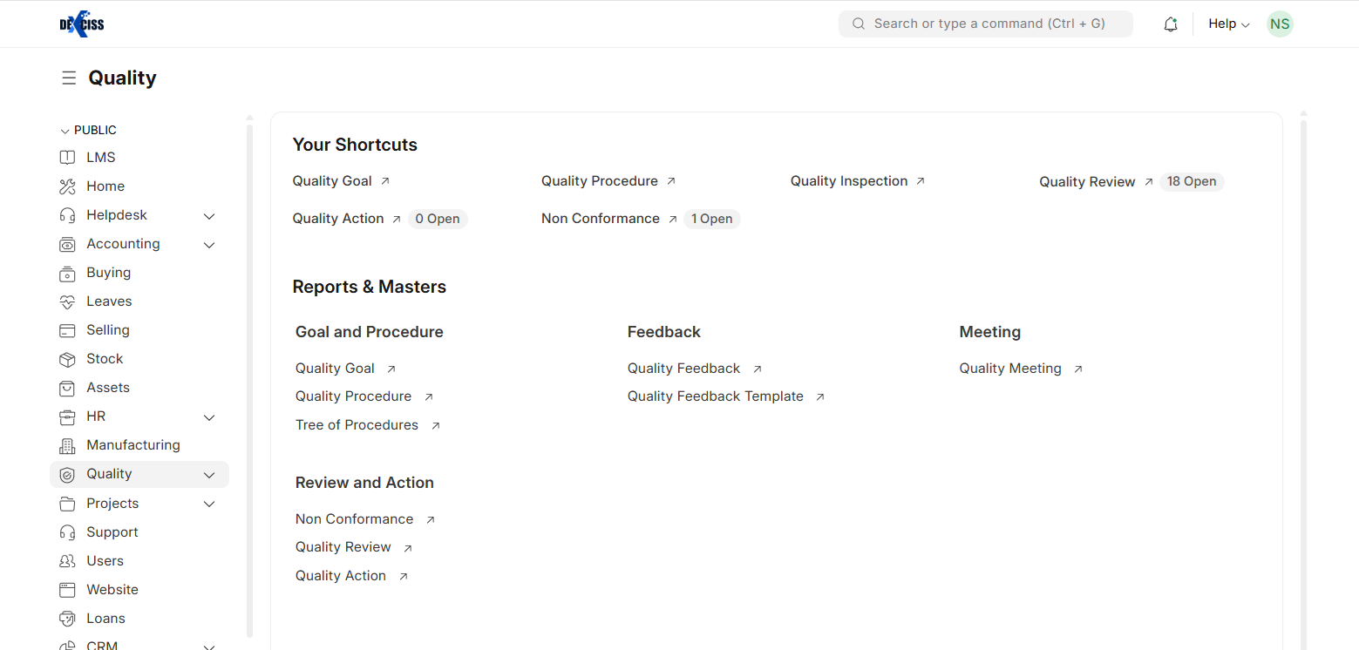
Task: Expand the HR sidebar chevron
Action: [x=209, y=417]
